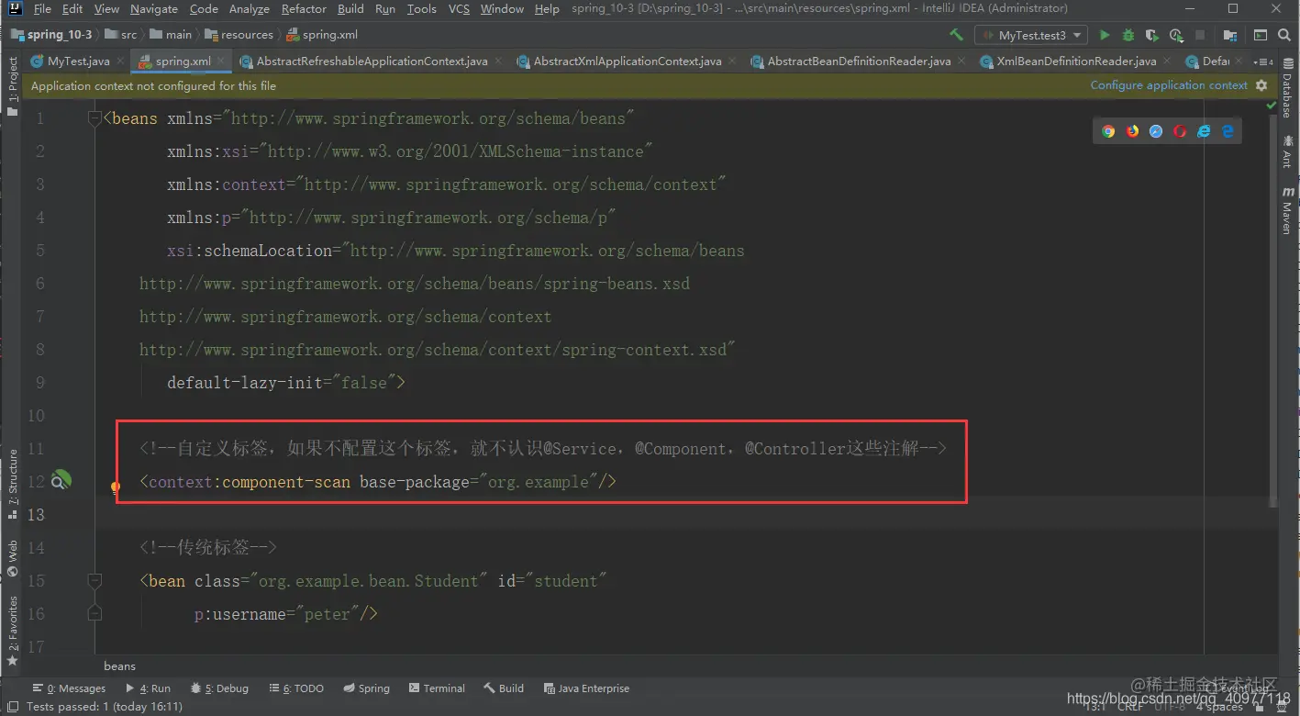Run with coverage shield icon

pyautogui.click(x=1152, y=35)
